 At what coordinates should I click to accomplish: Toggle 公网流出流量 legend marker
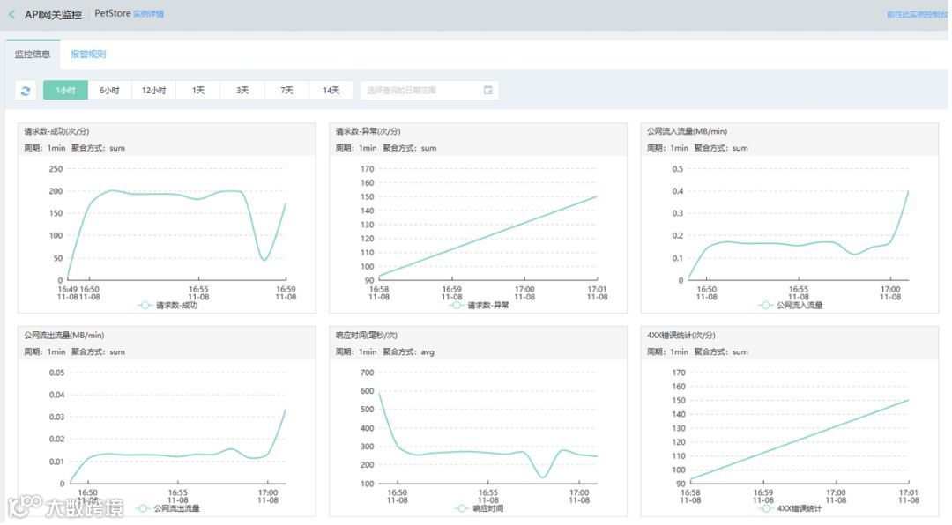(143, 508)
